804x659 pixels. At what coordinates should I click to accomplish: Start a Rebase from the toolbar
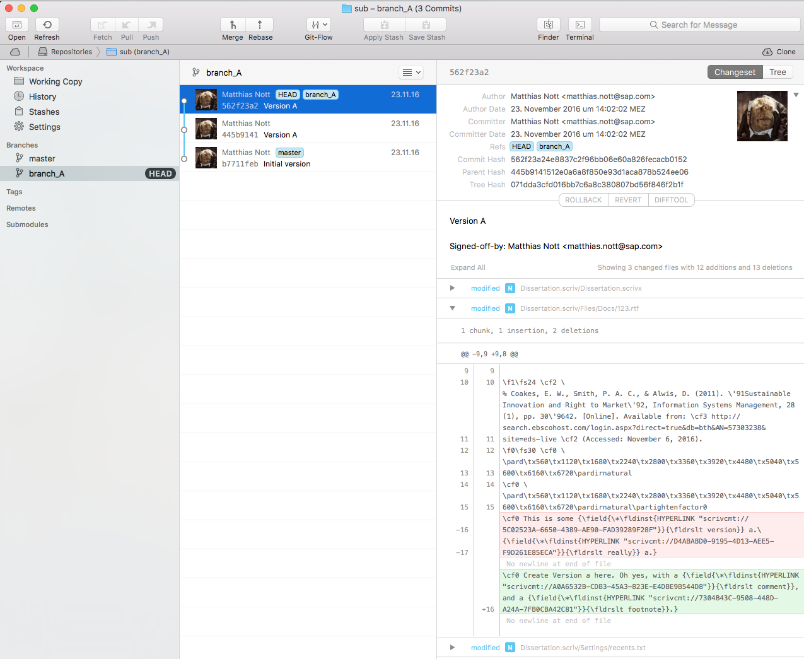pos(260,25)
